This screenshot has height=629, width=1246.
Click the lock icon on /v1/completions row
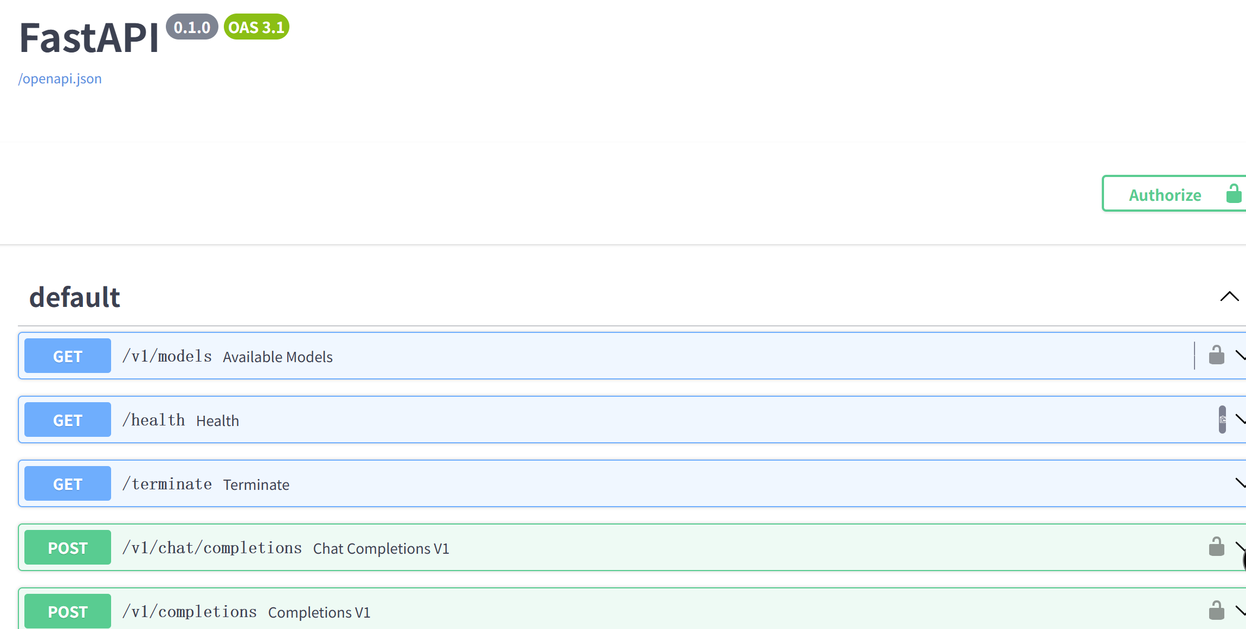(x=1216, y=611)
